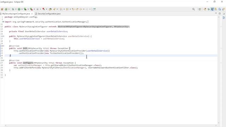This screenshot has width=226, height=127.
Task: Switch to the first perspective icon after Open Perspective
Action: (205, 9)
